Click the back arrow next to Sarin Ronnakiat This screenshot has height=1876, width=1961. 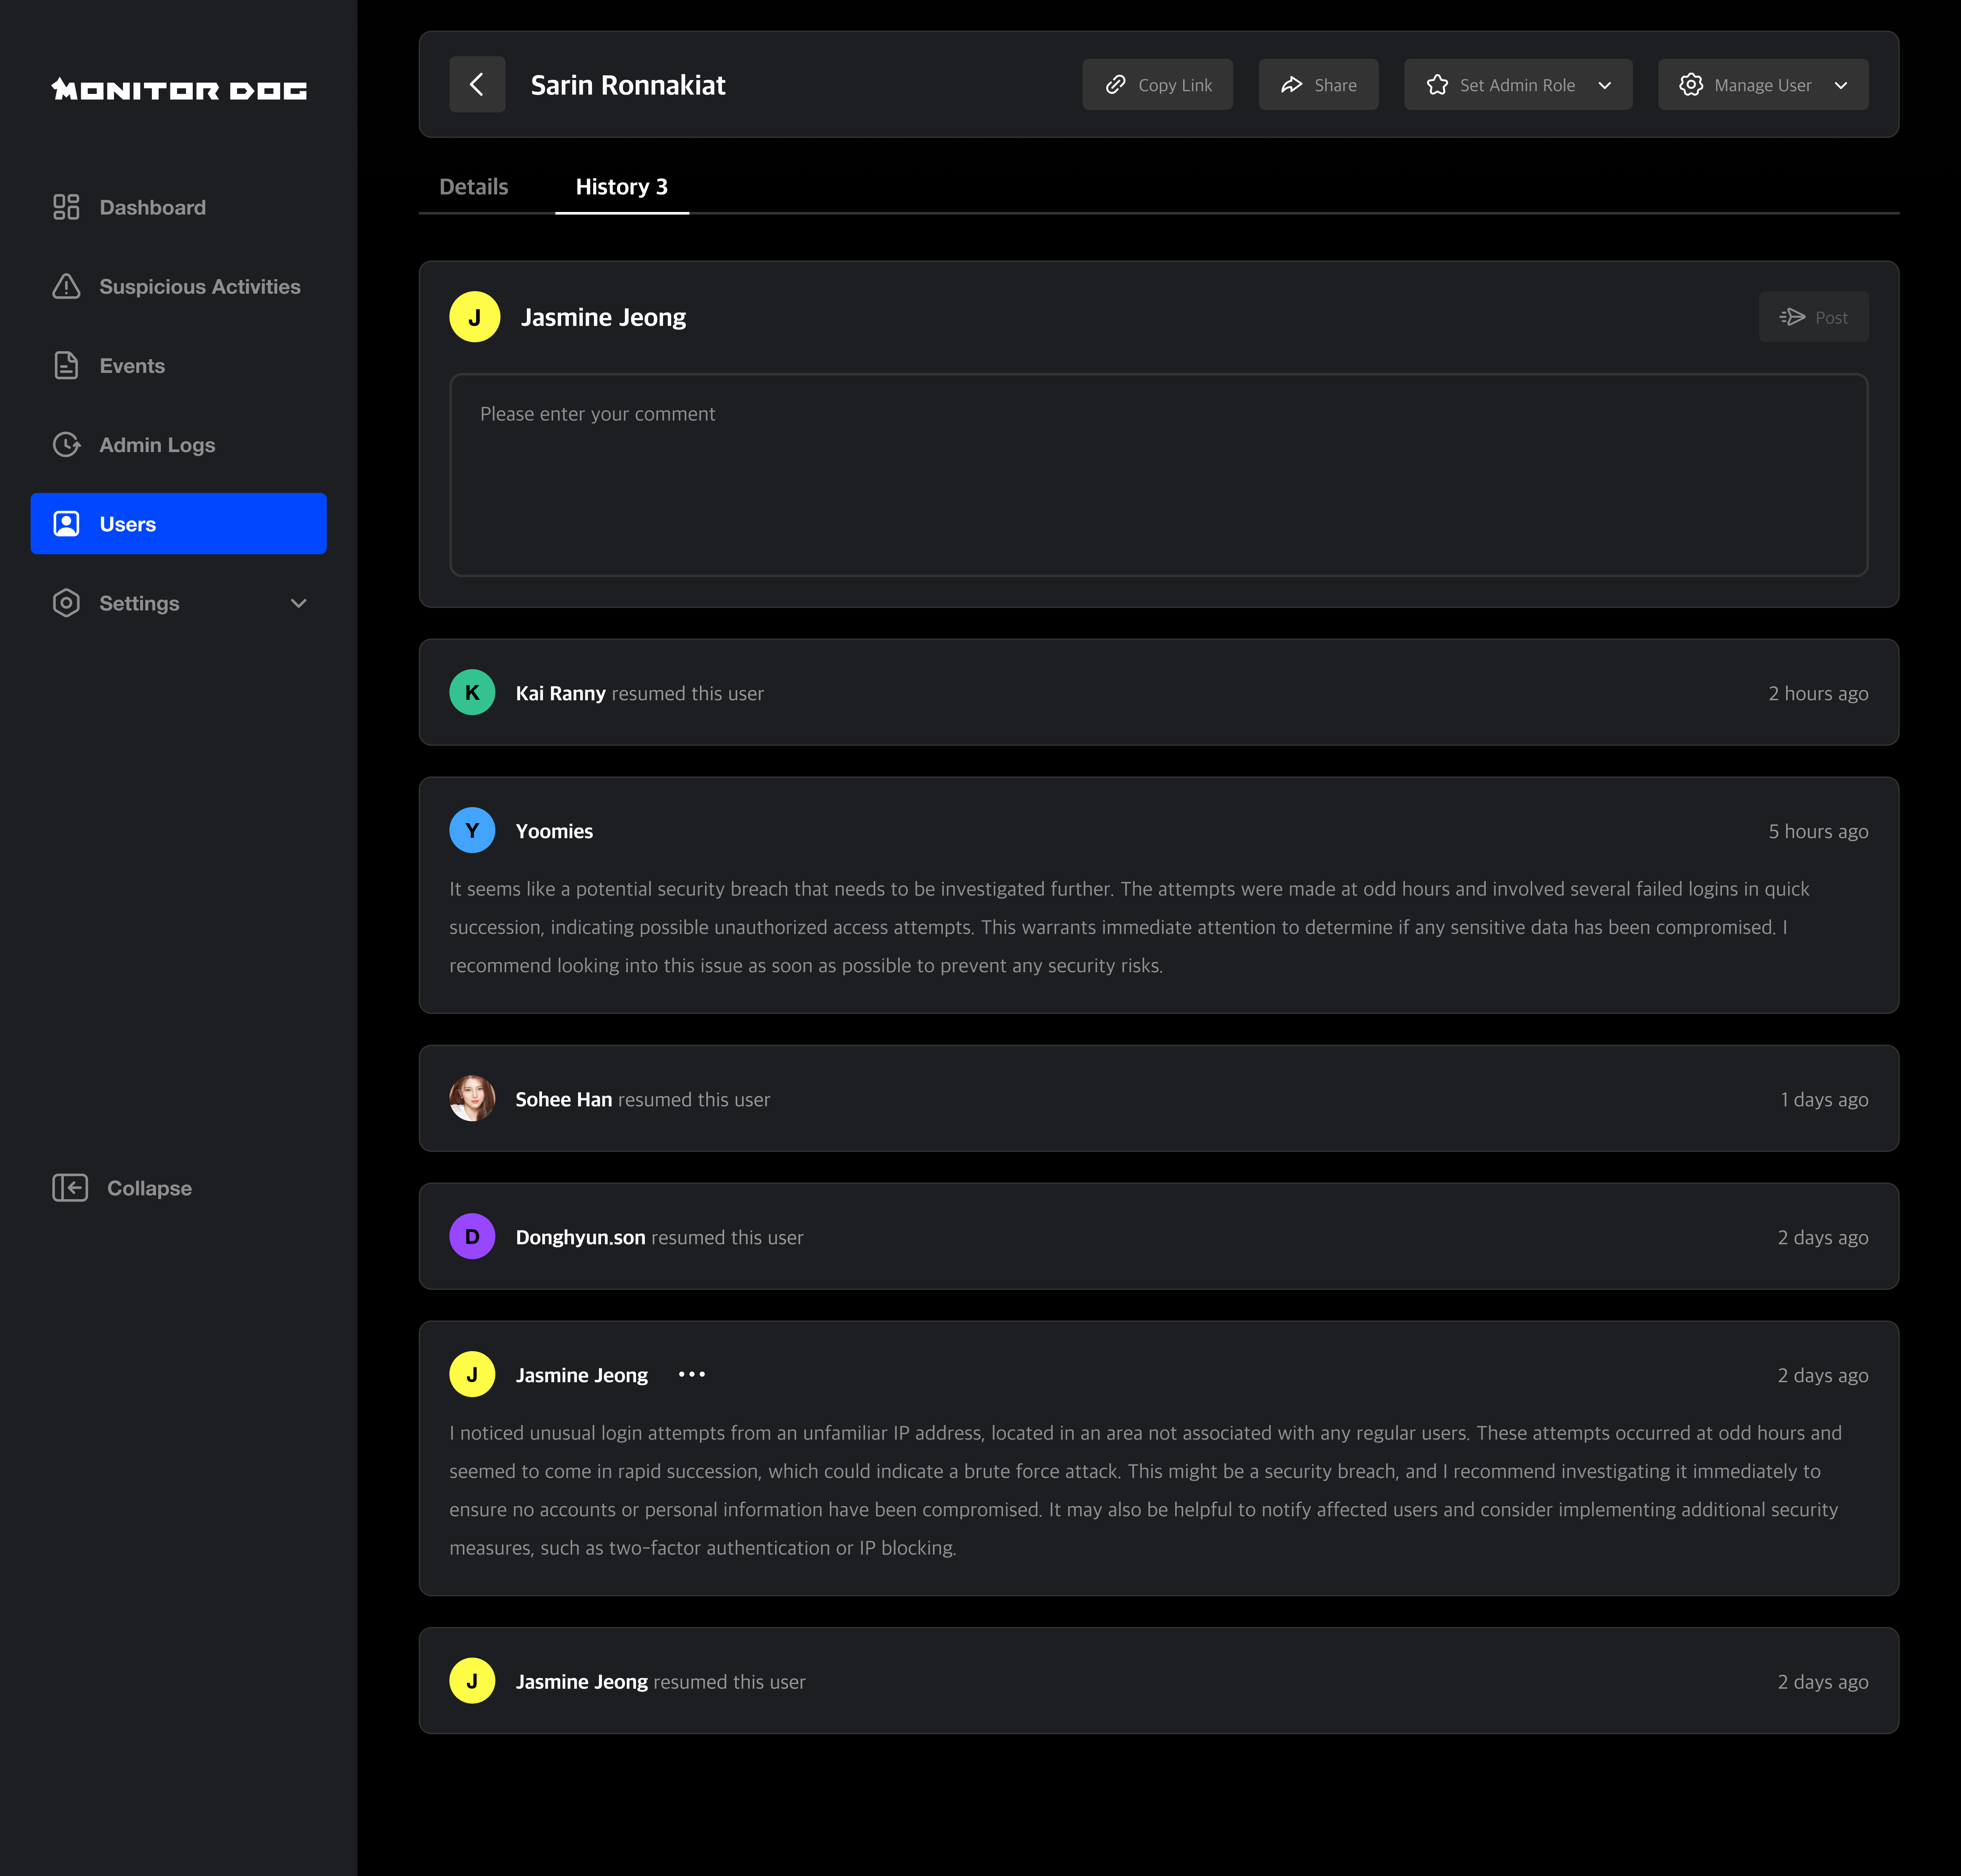tap(477, 84)
